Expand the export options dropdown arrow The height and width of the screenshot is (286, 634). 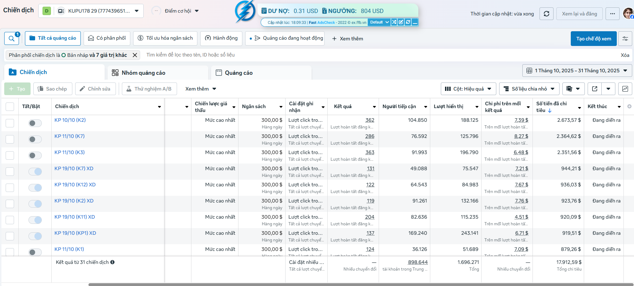pyautogui.click(x=608, y=89)
